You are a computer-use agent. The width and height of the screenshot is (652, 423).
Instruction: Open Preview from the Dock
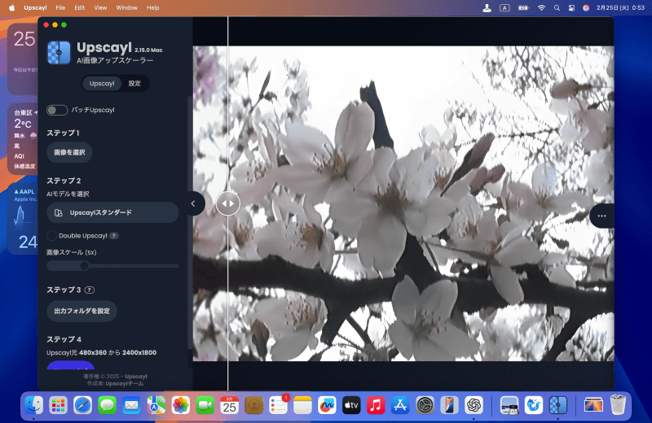[509, 405]
